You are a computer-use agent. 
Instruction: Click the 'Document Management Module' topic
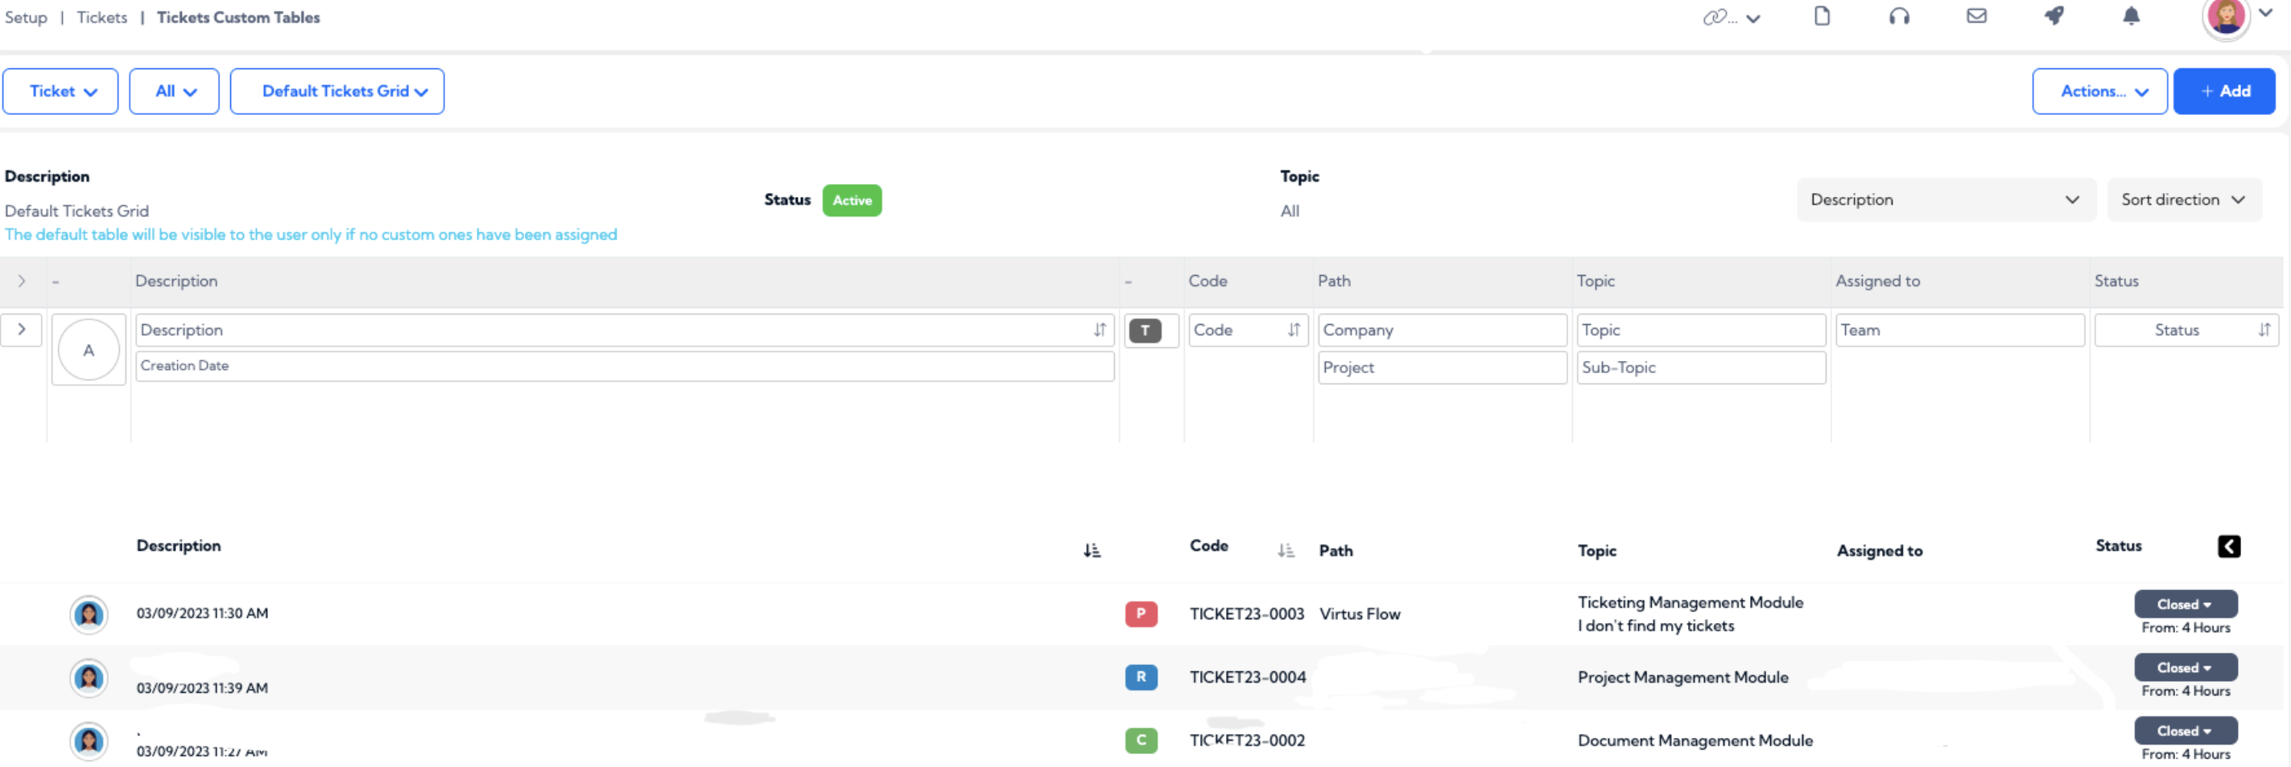tap(1695, 740)
